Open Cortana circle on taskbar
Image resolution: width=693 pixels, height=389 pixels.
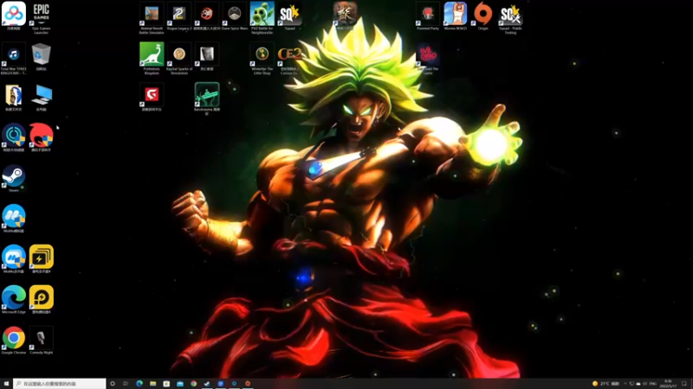113,384
